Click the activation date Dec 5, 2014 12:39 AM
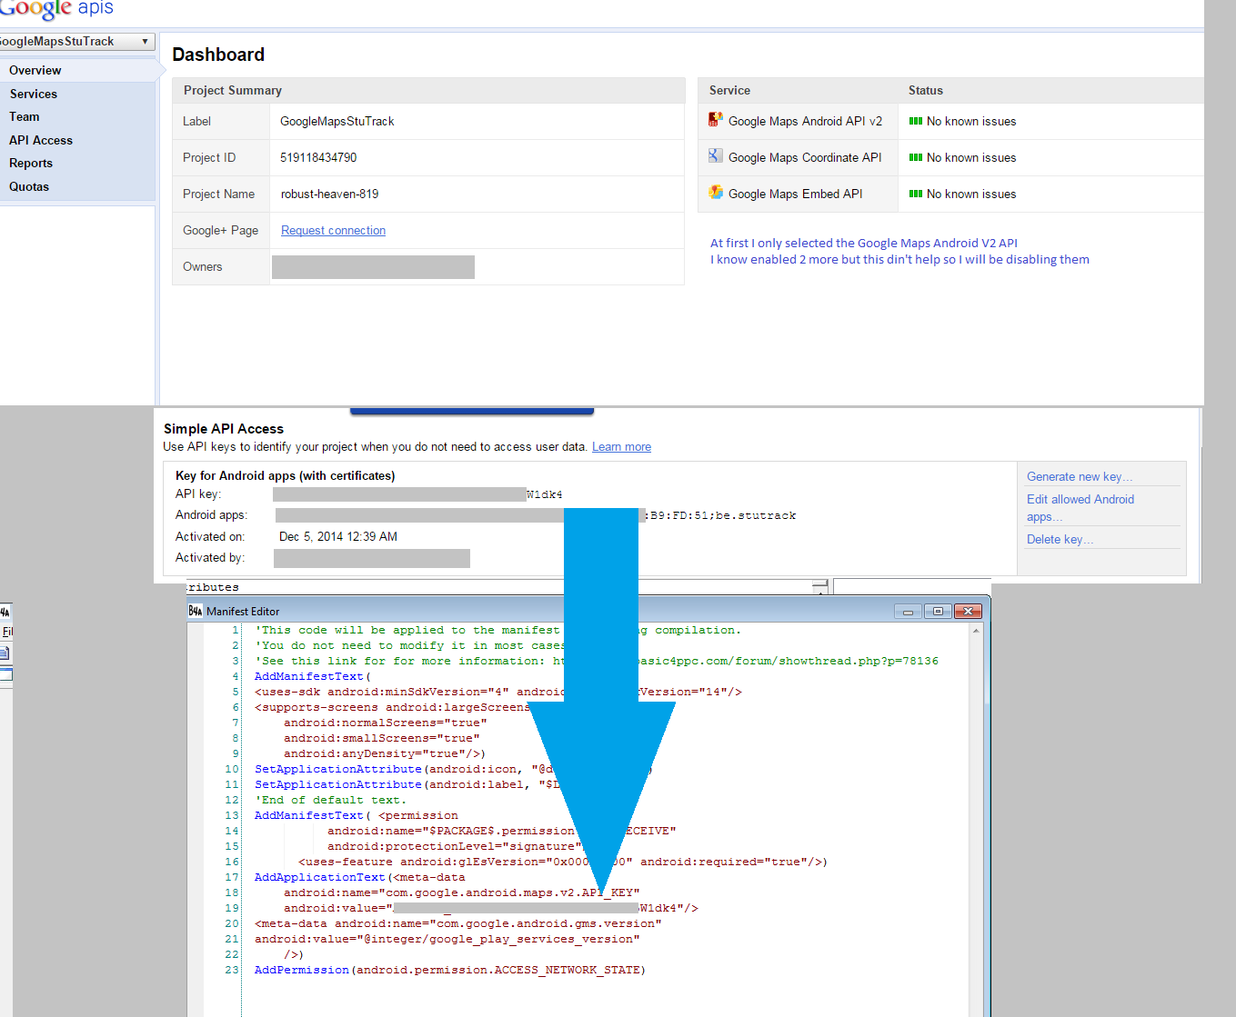This screenshot has width=1236, height=1017. [338, 536]
